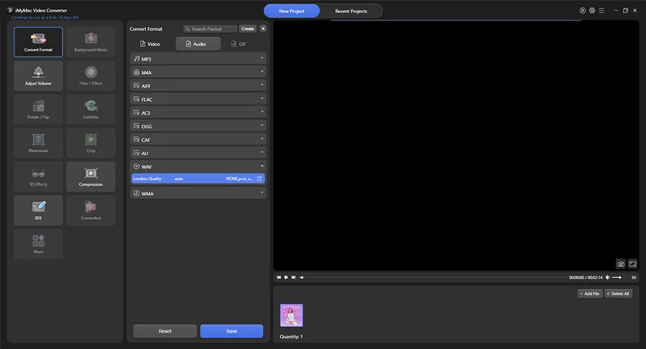Open the More tools tile
Image resolution: width=646 pixels, height=349 pixels.
pyautogui.click(x=38, y=244)
